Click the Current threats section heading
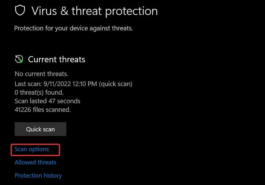This screenshot has height=185, width=265. coord(57,59)
